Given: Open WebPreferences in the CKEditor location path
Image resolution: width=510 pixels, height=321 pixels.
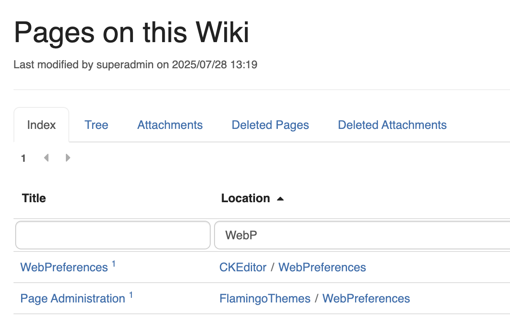Looking at the screenshot, I should (322, 267).
